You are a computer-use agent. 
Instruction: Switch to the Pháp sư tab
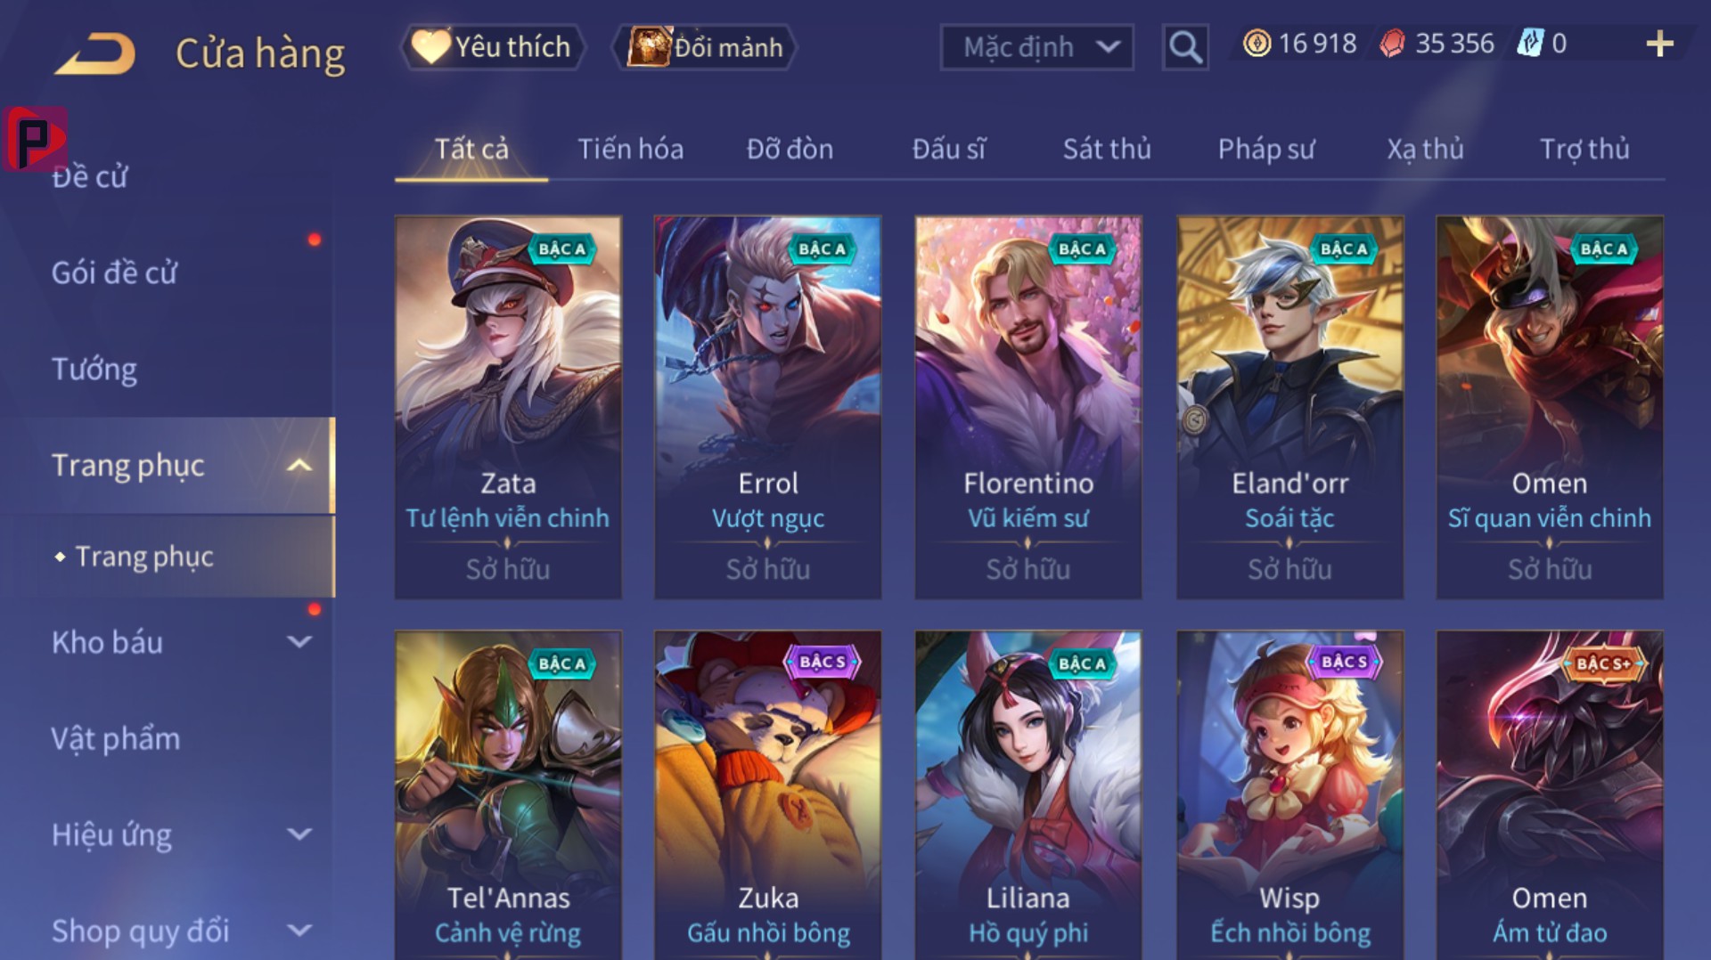tap(1266, 149)
